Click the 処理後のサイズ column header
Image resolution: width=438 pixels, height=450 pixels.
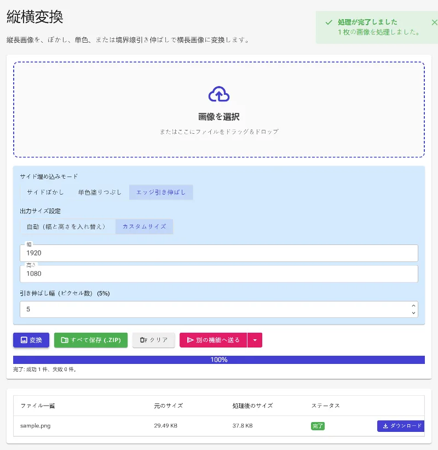[252, 406]
